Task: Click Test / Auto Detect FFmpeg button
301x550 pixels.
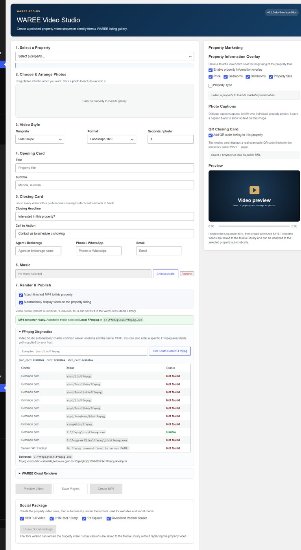Action: point(170,351)
